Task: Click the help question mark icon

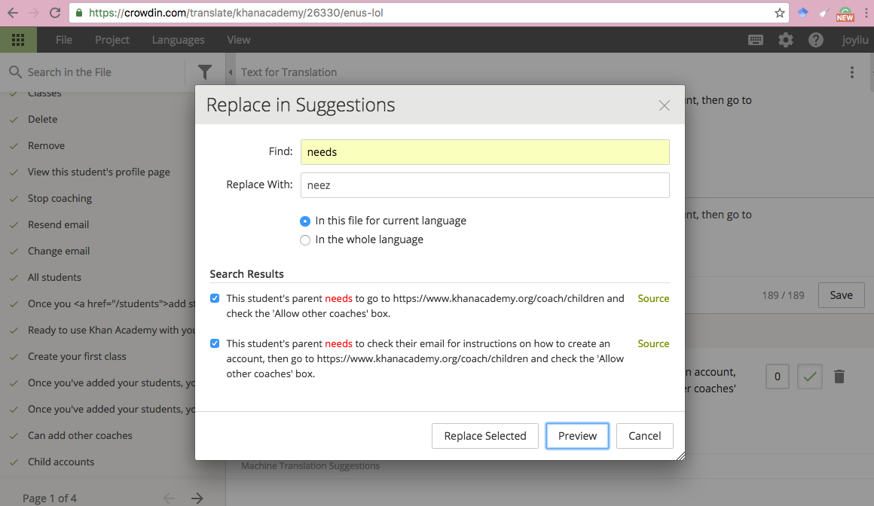Action: tap(816, 40)
